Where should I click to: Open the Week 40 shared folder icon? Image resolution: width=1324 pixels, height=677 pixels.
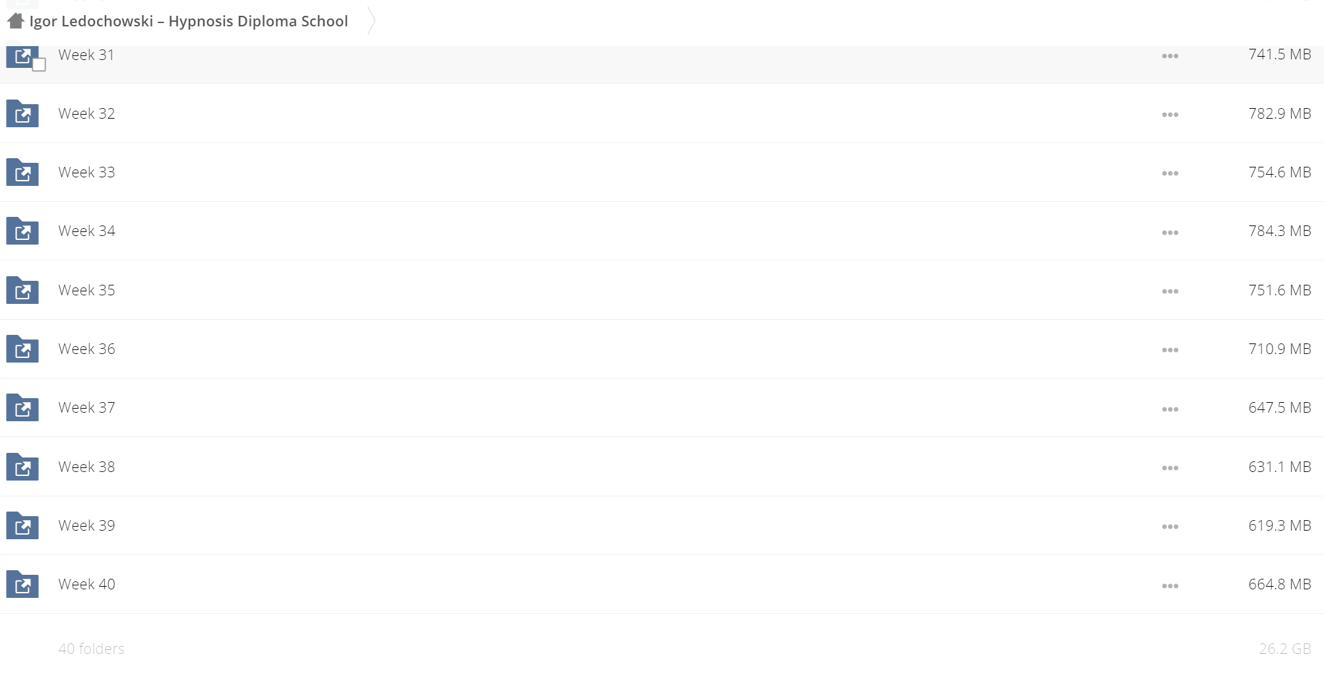[x=22, y=584]
